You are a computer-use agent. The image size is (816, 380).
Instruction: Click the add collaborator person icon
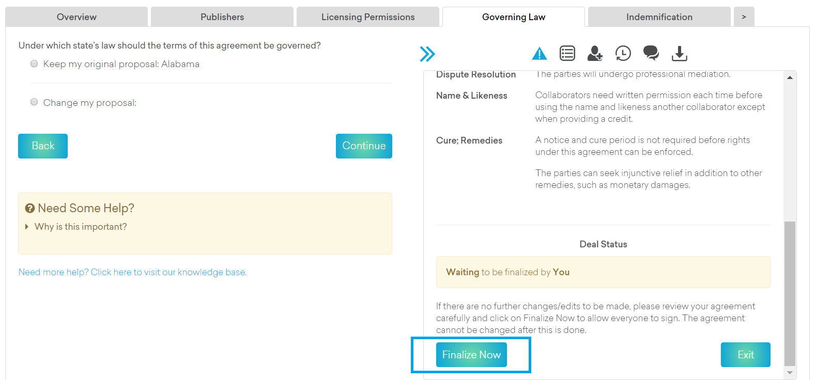click(595, 53)
